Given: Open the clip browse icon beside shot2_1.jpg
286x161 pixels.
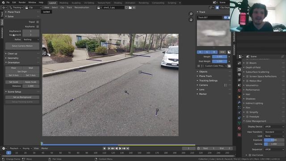Looking at the screenshot, I should click(x=99, y=8).
